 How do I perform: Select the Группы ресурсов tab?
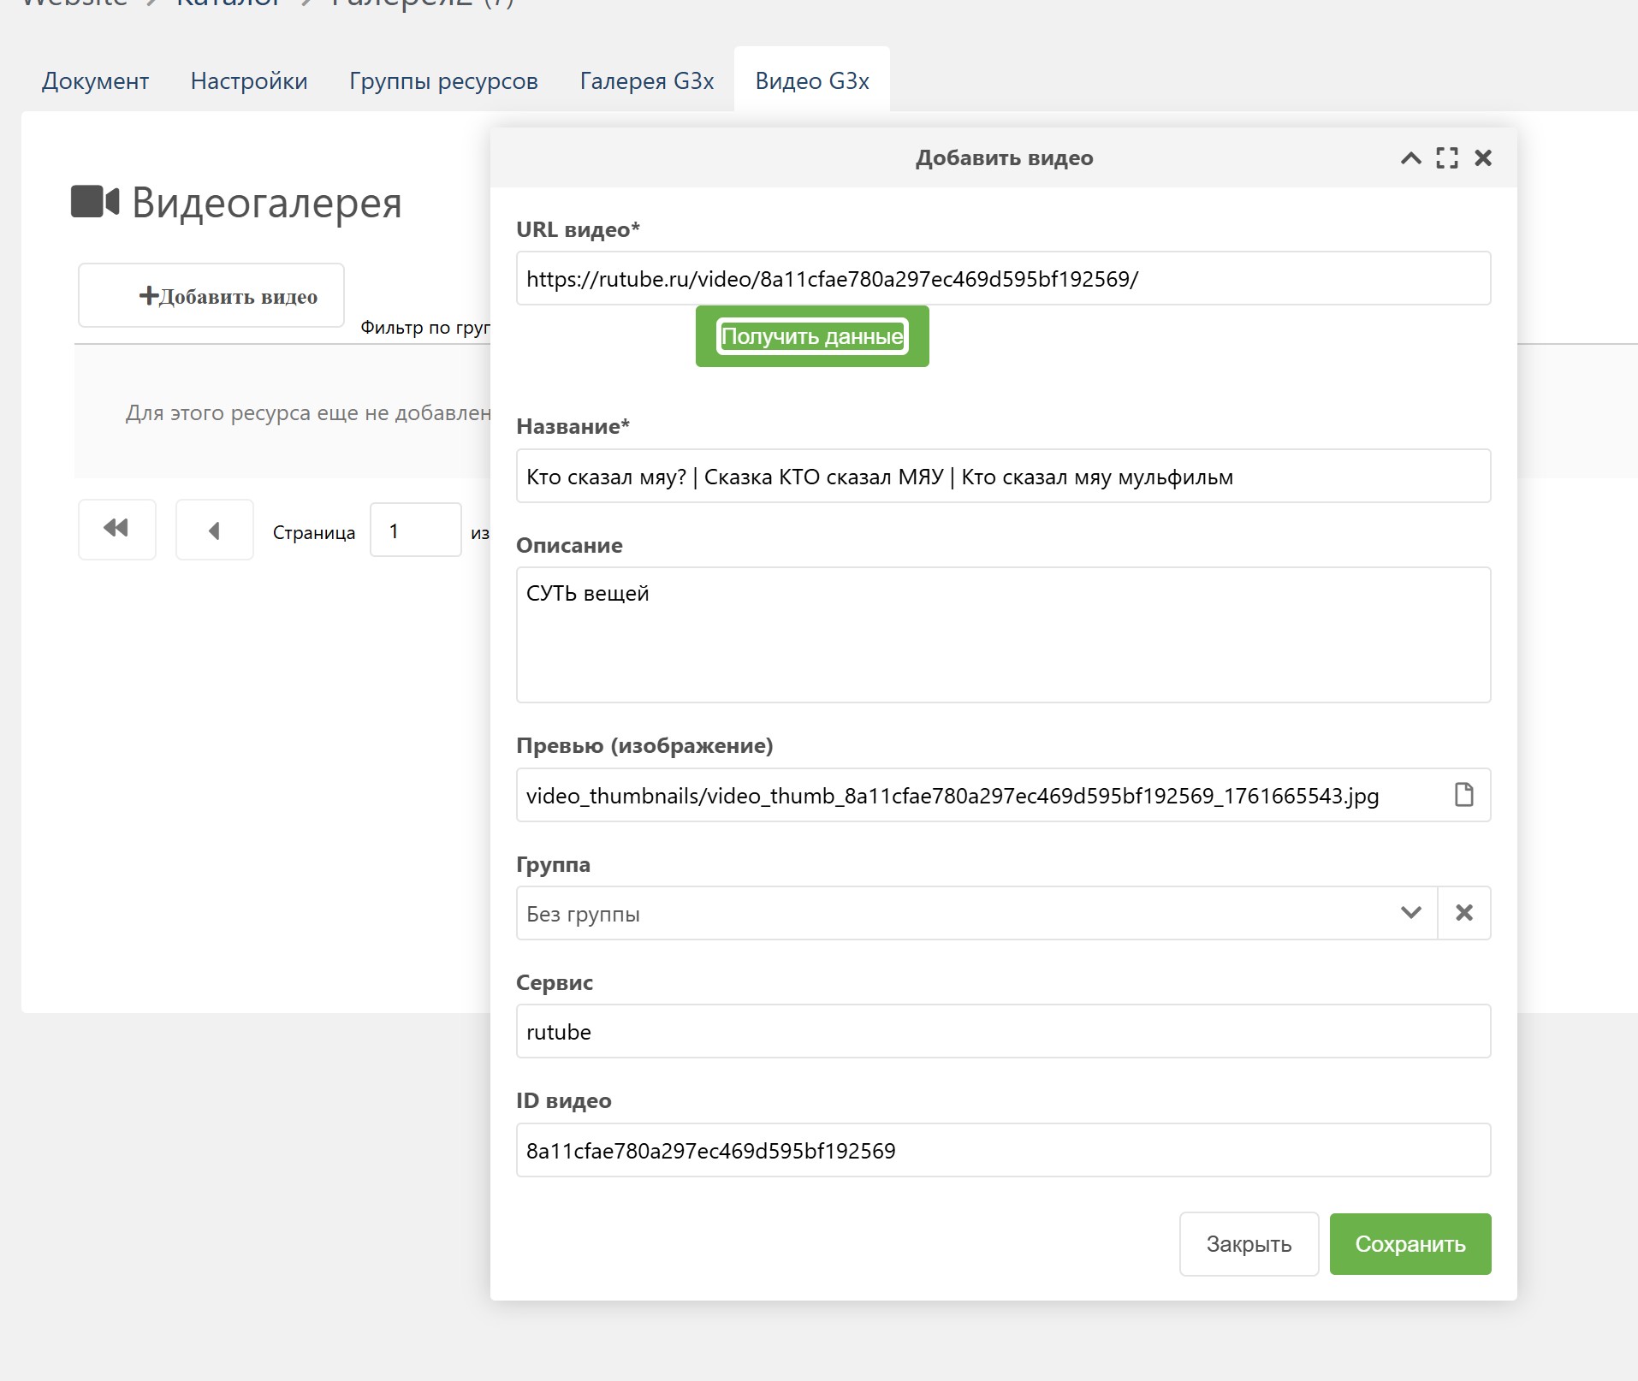tap(443, 81)
